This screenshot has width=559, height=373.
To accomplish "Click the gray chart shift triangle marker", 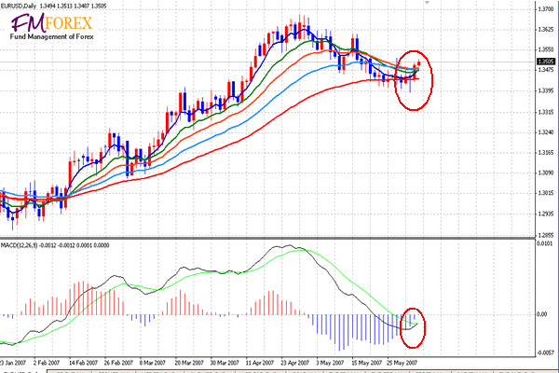I will click(428, 2).
